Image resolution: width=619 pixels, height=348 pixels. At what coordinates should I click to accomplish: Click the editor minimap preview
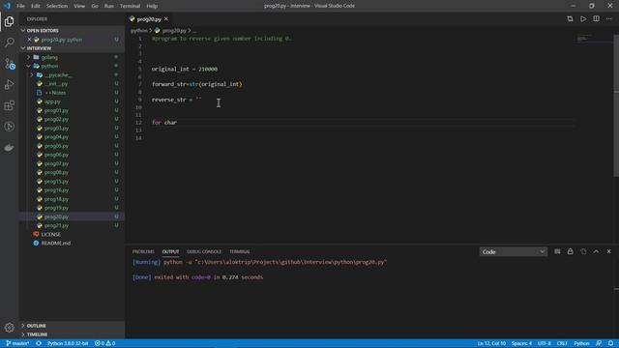584,39
